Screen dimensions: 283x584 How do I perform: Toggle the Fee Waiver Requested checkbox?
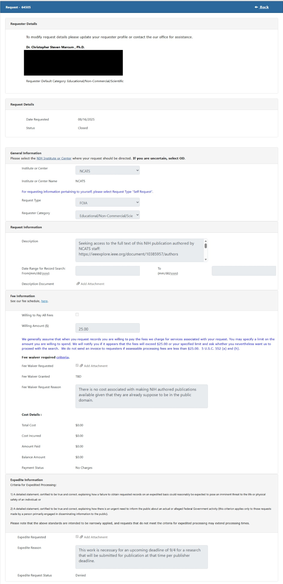tap(77, 365)
